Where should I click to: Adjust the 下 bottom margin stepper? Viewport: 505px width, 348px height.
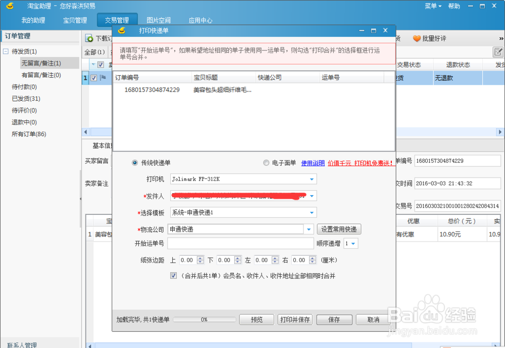pyautogui.click(x=238, y=260)
